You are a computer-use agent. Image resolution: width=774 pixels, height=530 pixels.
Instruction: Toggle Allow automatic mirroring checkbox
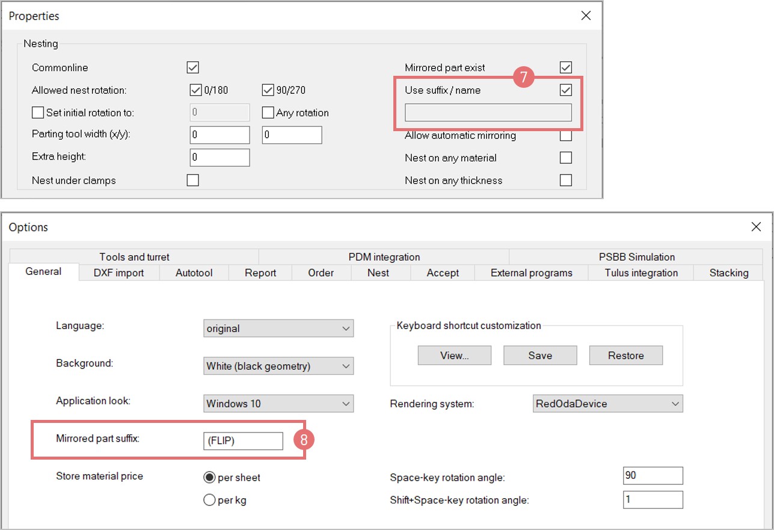coord(565,135)
